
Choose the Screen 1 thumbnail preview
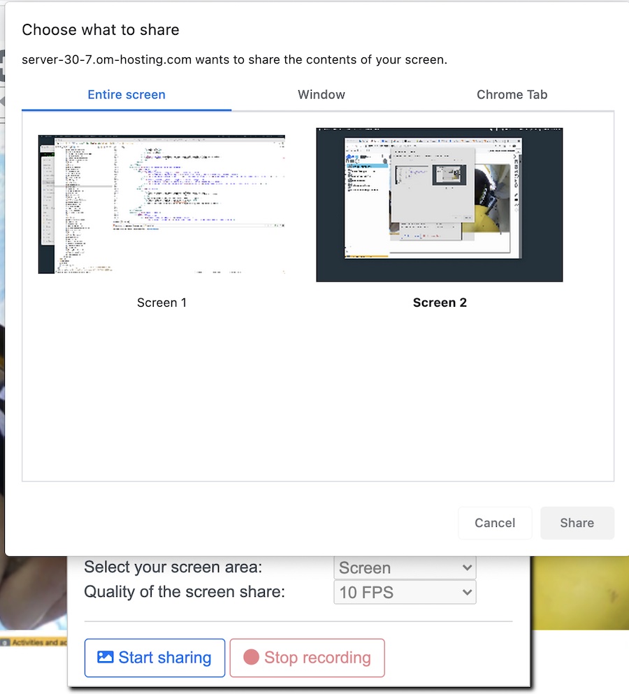pos(161,204)
